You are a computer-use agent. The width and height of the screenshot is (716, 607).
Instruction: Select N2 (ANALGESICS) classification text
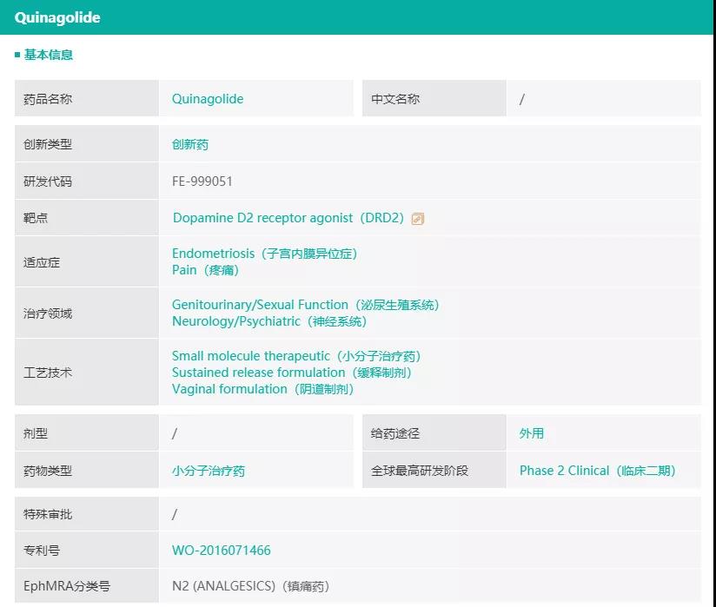(251, 586)
